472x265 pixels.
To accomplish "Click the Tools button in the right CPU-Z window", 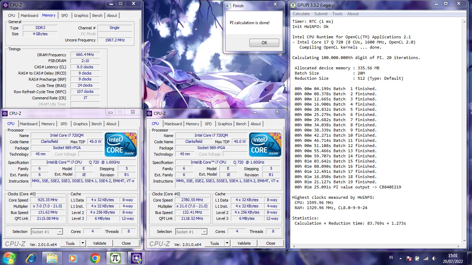I will (x=215, y=243).
